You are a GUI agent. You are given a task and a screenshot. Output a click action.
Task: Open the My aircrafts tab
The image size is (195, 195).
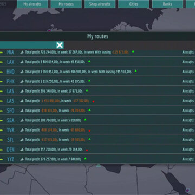[32, 4]
